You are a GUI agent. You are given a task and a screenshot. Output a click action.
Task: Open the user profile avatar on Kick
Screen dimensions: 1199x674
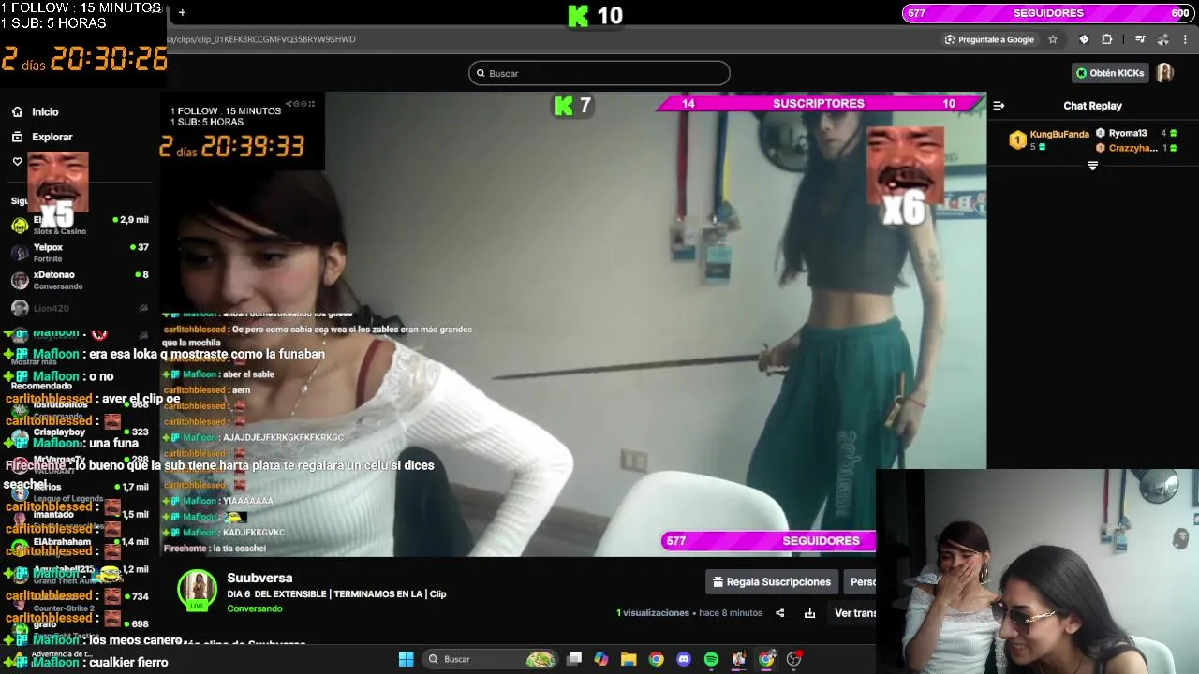click(x=1165, y=73)
